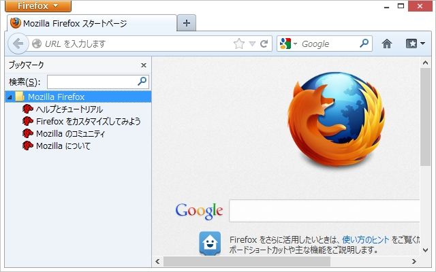Click the vertical scrollbar down arrow

click(425, 250)
